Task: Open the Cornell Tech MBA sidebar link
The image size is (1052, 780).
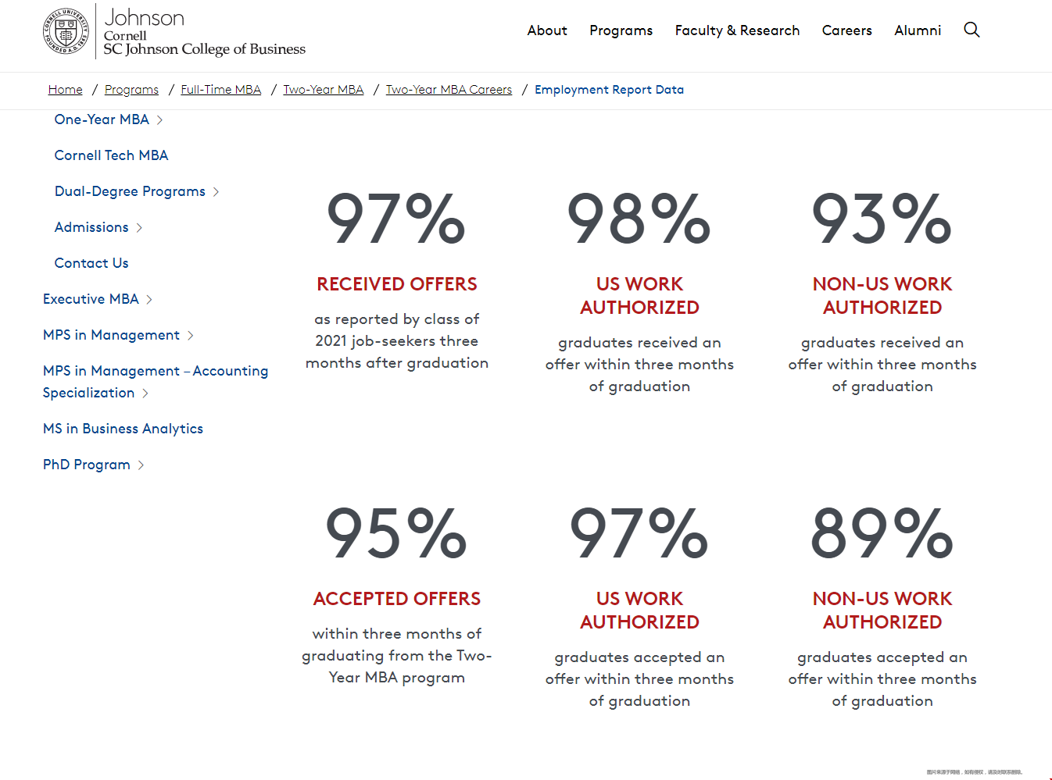Action: (x=111, y=155)
